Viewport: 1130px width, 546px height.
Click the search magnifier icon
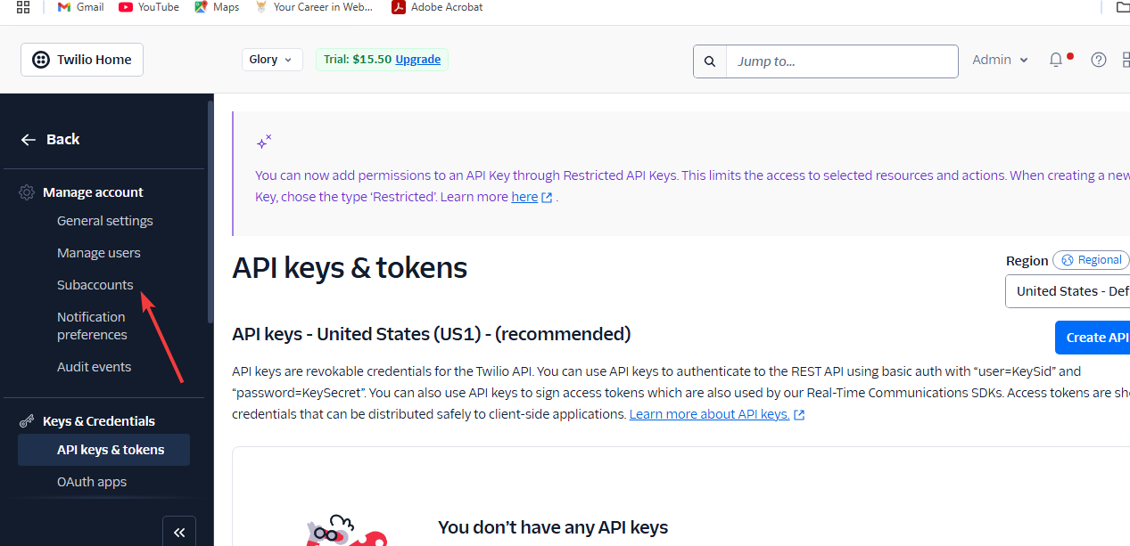pyautogui.click(x=710, y=61)
